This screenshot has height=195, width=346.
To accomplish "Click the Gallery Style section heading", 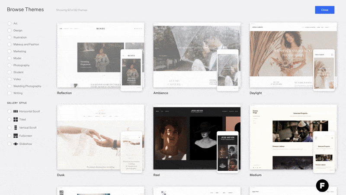I will coord(17,103).
